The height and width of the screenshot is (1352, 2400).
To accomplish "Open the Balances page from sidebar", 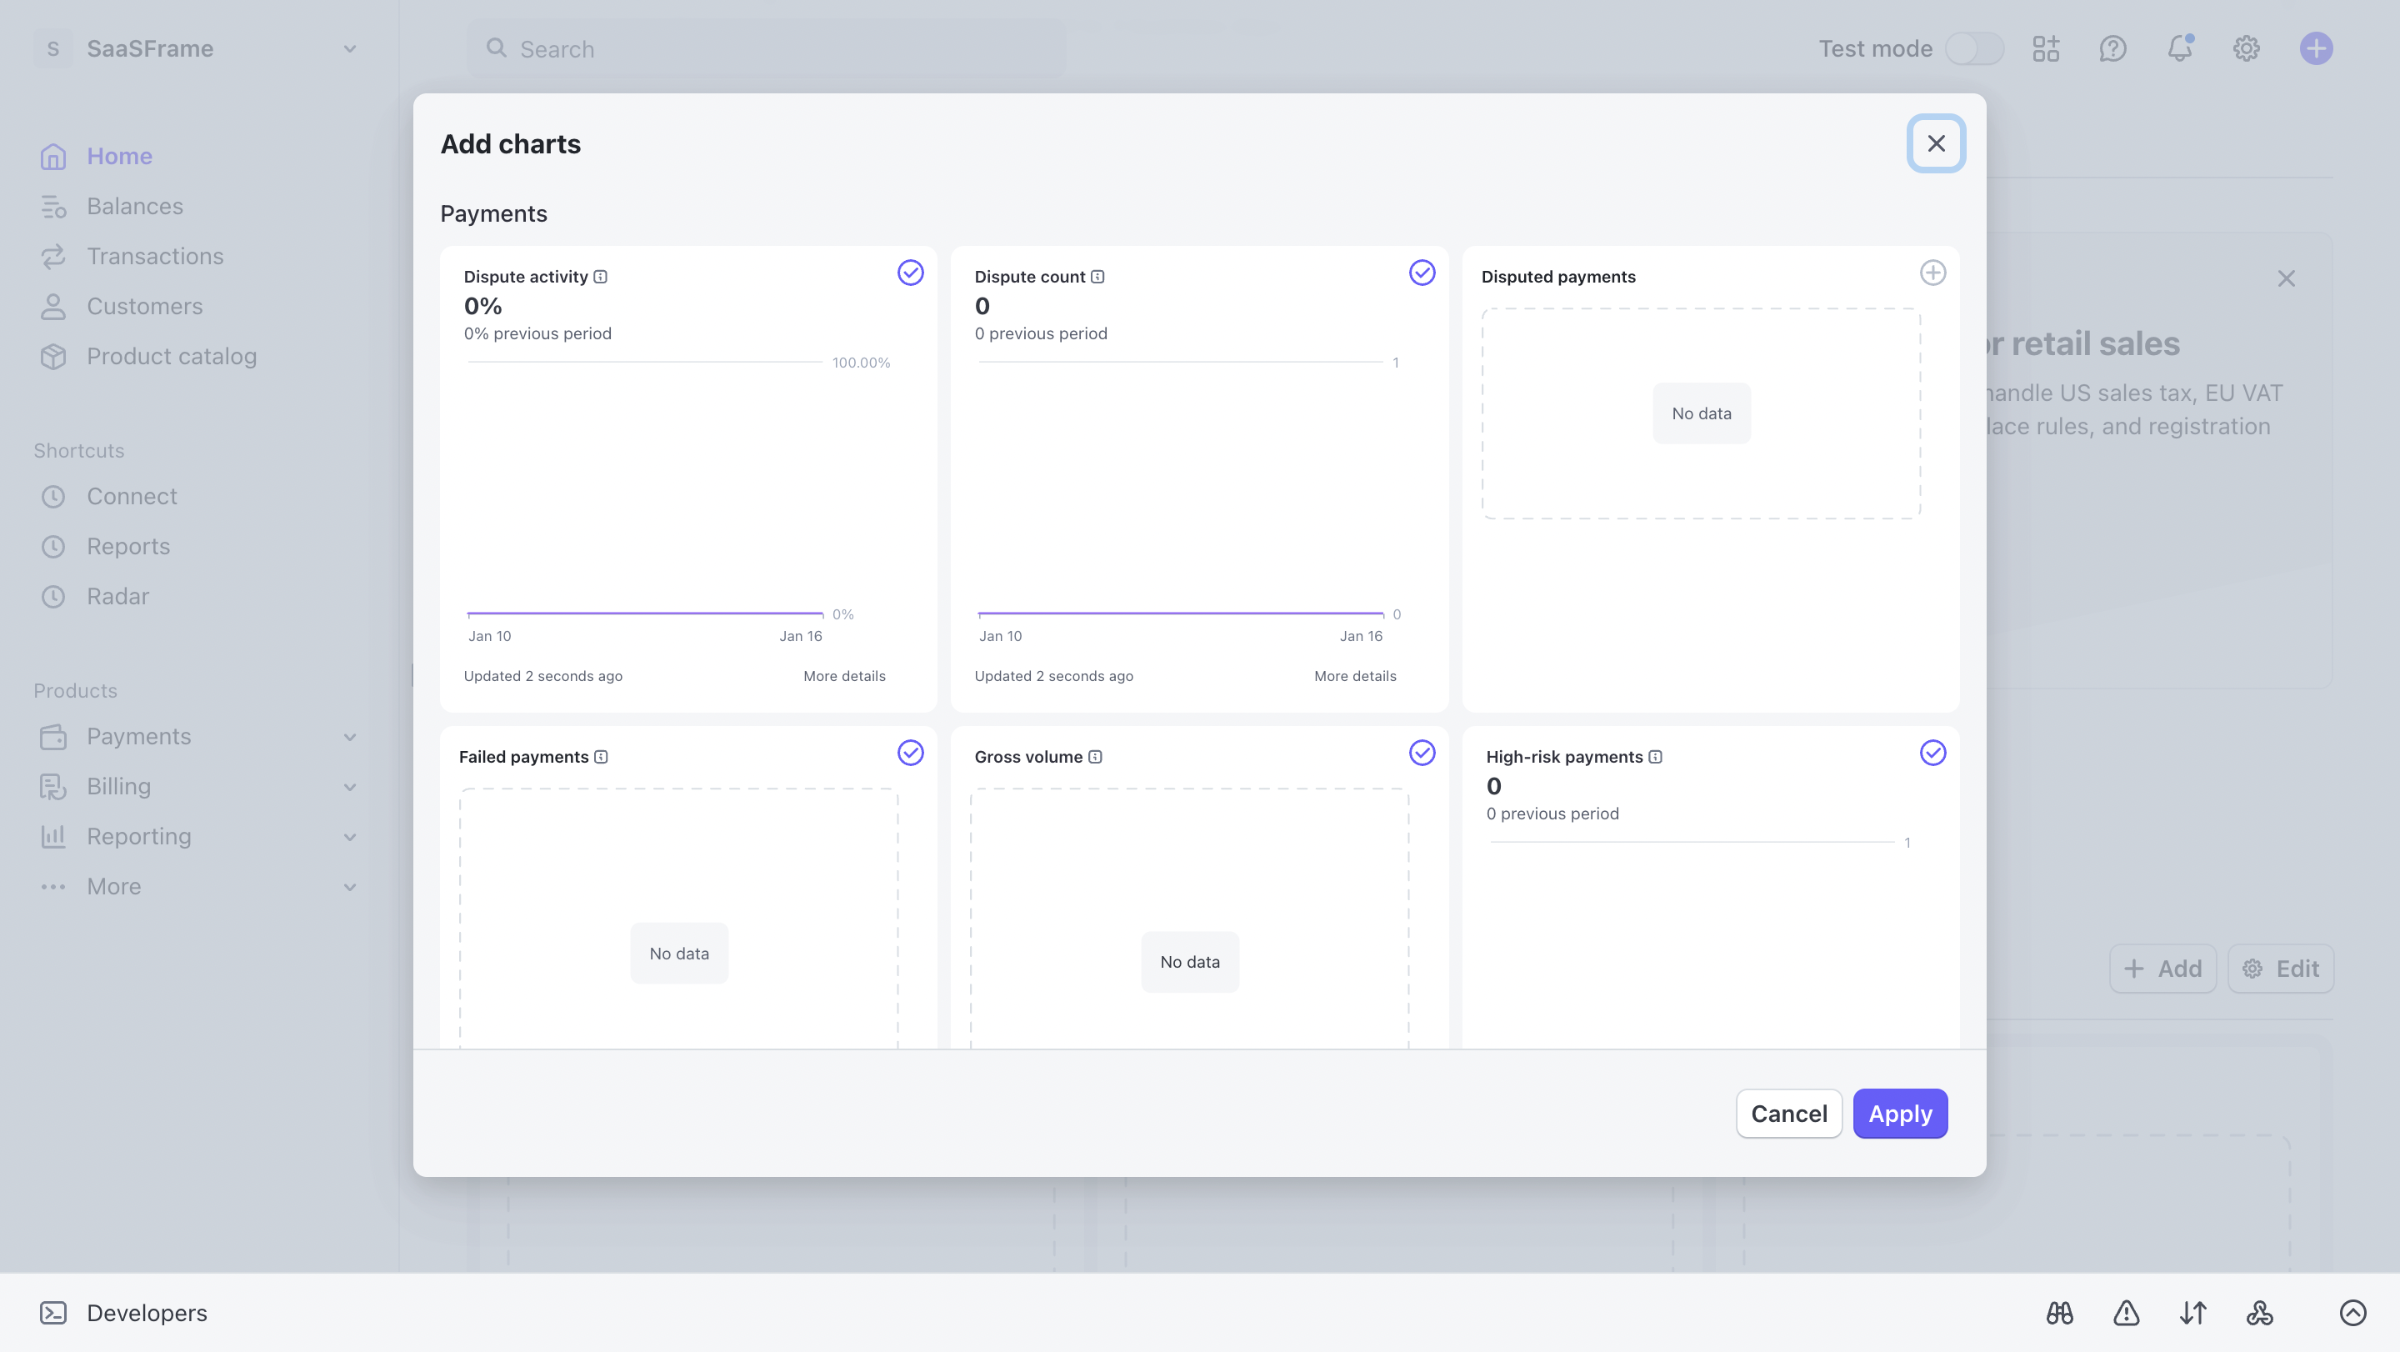I will point(135,206).
